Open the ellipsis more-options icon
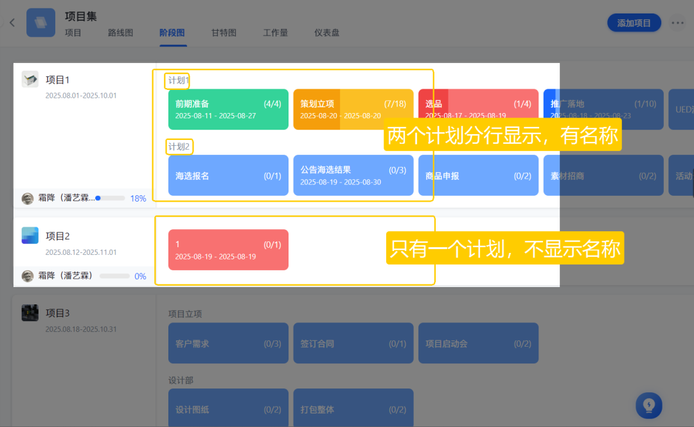 click(x=677, y=22)
